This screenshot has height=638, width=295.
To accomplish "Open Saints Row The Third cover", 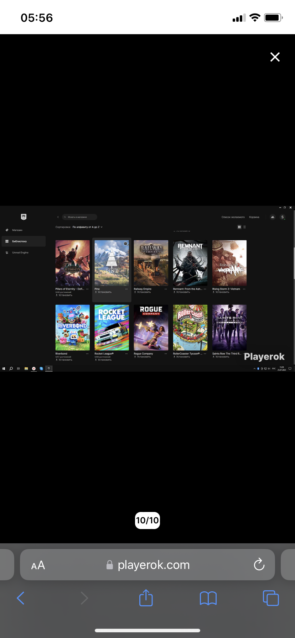I will (x=229, y=328).
